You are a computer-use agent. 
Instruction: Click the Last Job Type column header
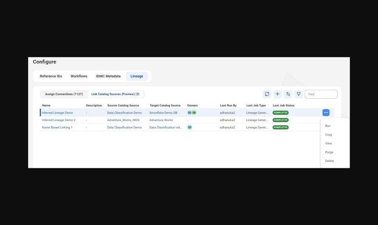(x=256, y=105)
